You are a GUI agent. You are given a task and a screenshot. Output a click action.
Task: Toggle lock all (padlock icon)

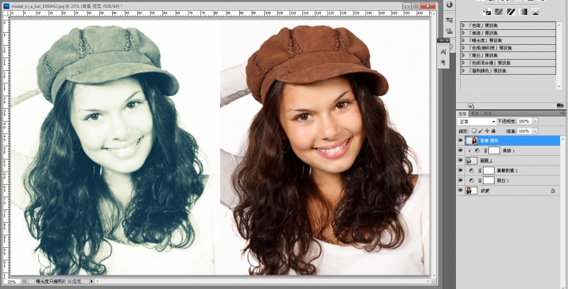click(494, 131)
